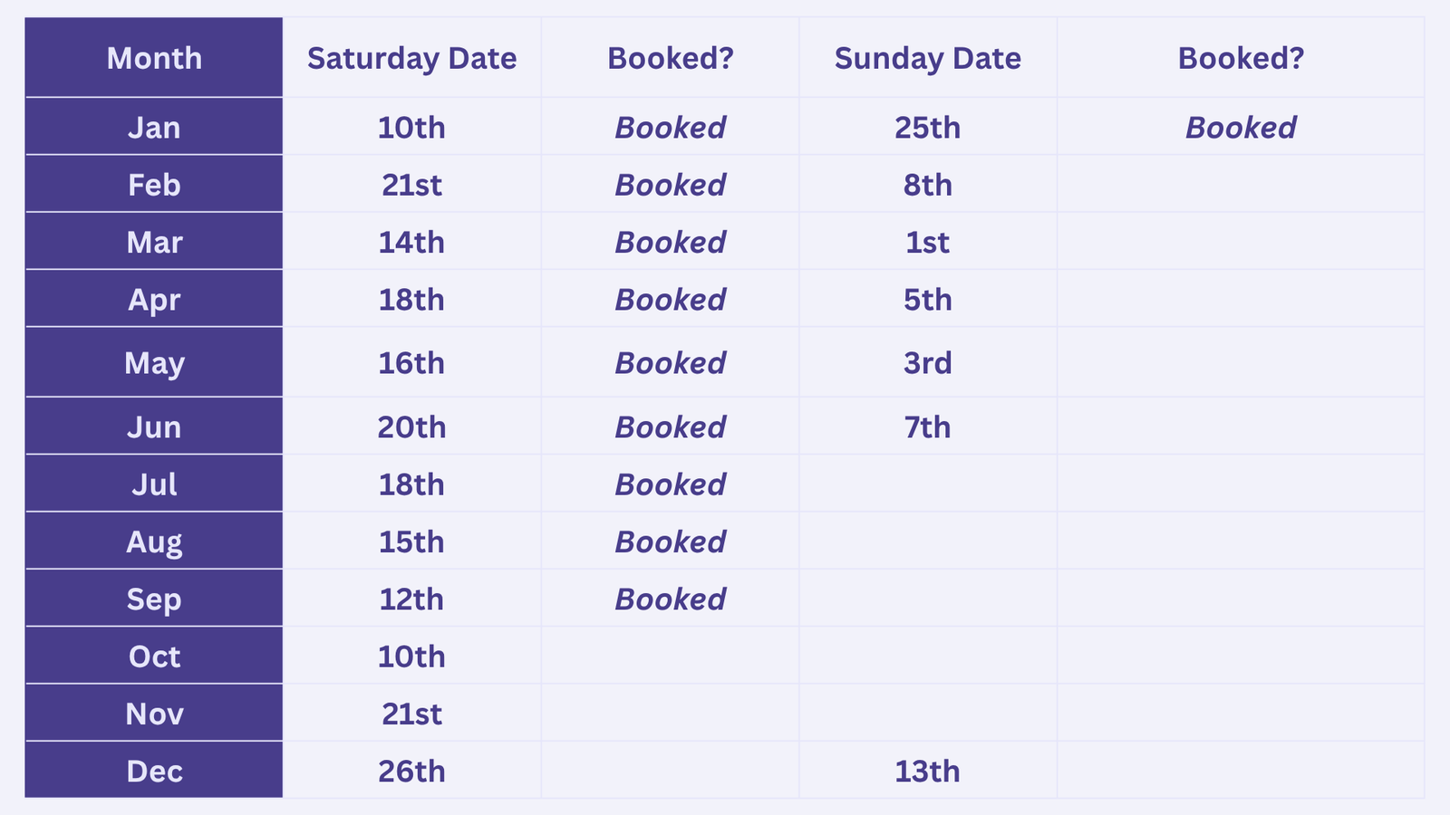Select the Mar Saturday date 14th
This screenshot has width=1450, height=815.
tap(411, 243)
